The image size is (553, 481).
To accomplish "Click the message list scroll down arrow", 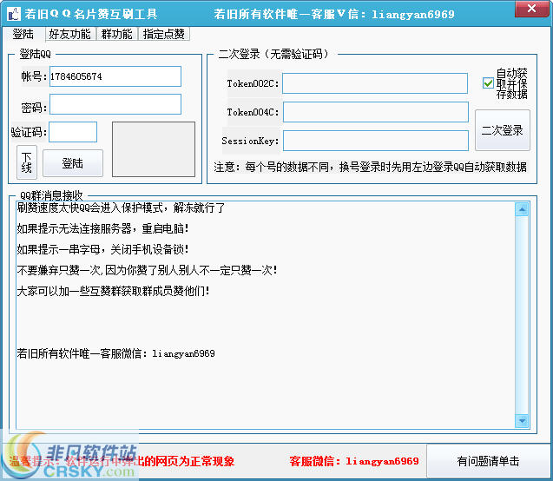I will point(522,420).
